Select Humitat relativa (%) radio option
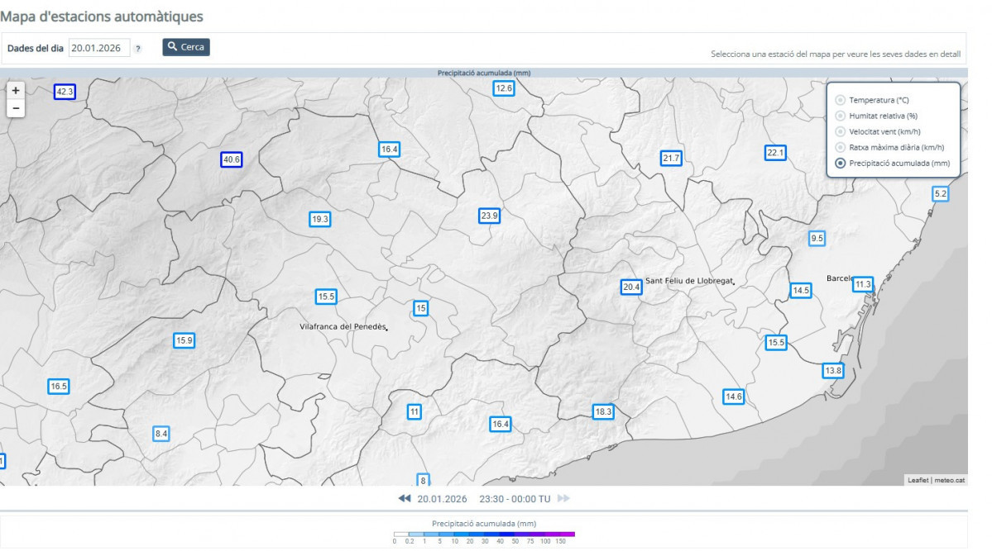992x551 pixels. [841, 116]
